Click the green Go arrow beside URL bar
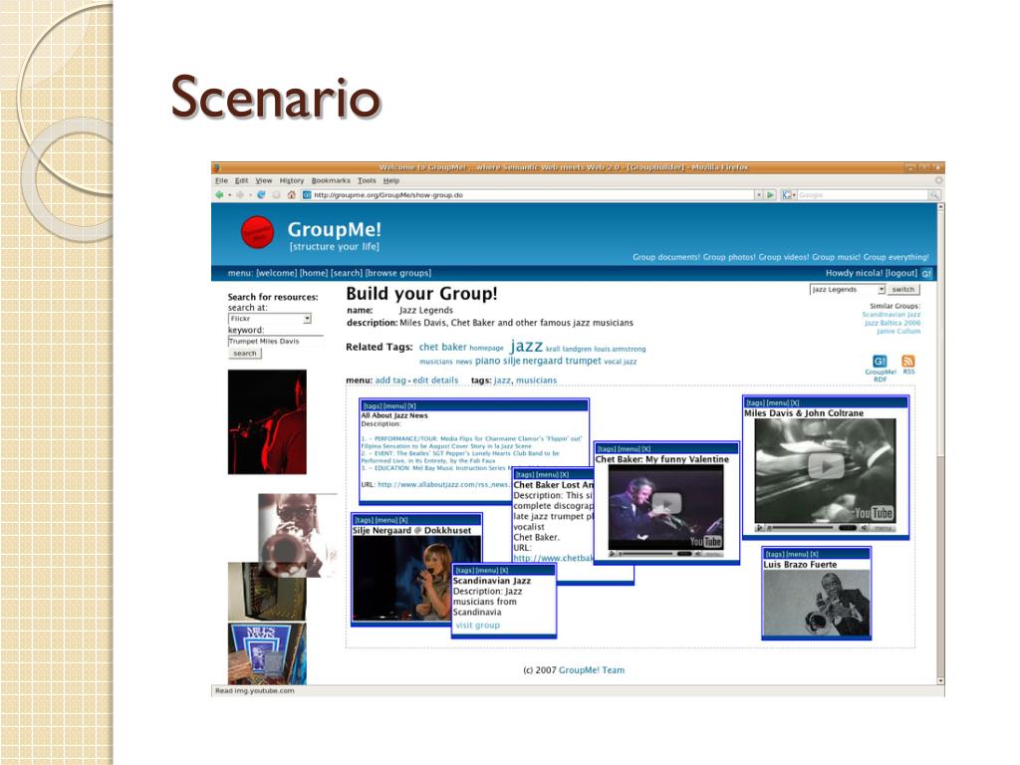Viewport: 1020px width, 765px height. tap(770, 194)
